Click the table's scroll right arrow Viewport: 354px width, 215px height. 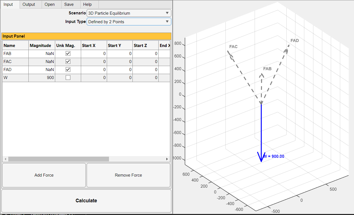[x=167, y=159]
